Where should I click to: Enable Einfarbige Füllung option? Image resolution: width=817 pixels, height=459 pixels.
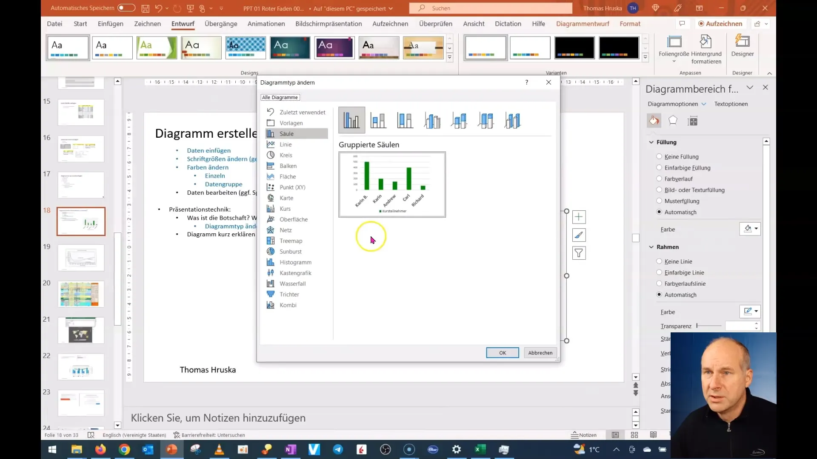click(659, 167)
